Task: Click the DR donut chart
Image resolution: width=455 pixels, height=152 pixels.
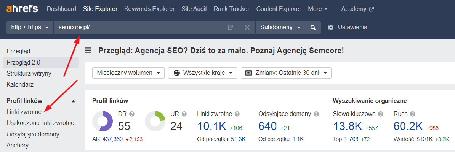Action: click(x=103, y=121)
